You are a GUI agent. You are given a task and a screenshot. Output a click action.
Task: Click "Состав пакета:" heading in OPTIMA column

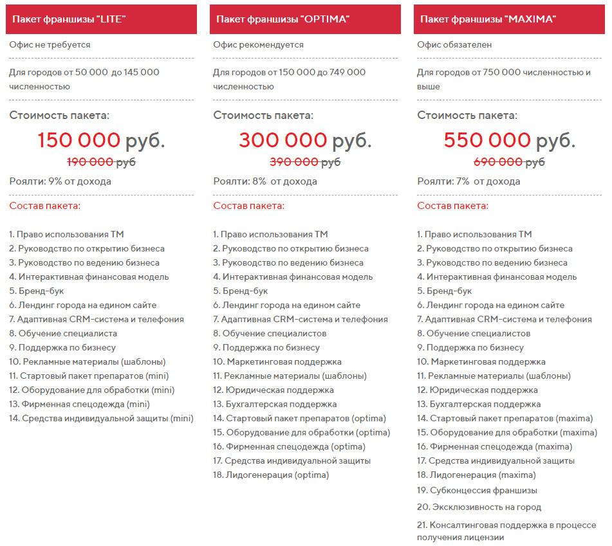click(248, 206)
